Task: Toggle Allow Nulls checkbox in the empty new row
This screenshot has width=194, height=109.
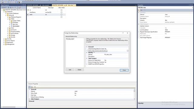Action: tap(61, 17)
